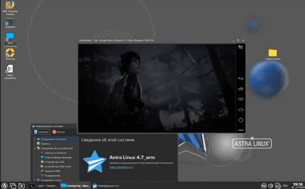Screen dimensions: 305x189
Task: Select Сведения об устройствах tree item
Action: tap(55, 148)
